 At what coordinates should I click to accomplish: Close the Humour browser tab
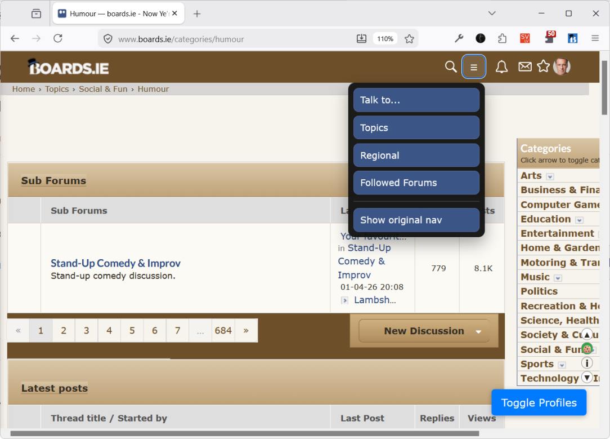(174, 14)
